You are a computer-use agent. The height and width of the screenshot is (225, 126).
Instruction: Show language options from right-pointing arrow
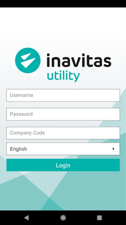click(x=114, y=149)
